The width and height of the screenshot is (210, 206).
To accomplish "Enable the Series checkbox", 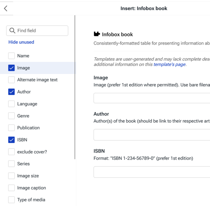I will pos(11,164).
